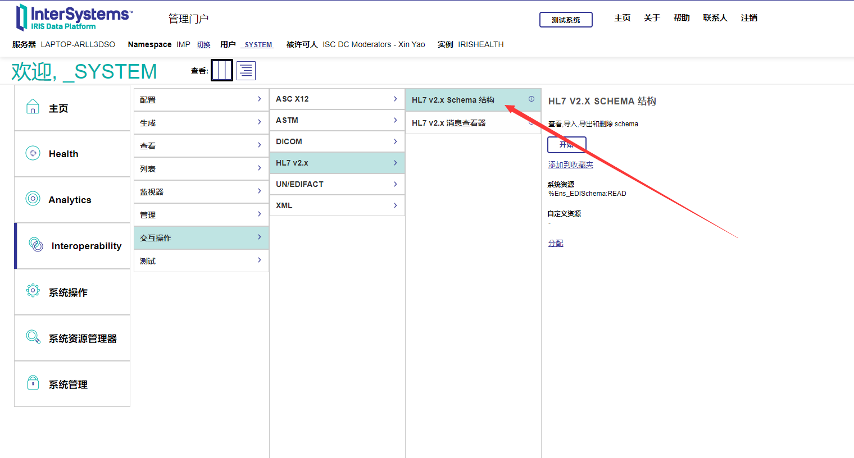
Task: Open 系统管理 sidebar section
Action: pos(72,384)
